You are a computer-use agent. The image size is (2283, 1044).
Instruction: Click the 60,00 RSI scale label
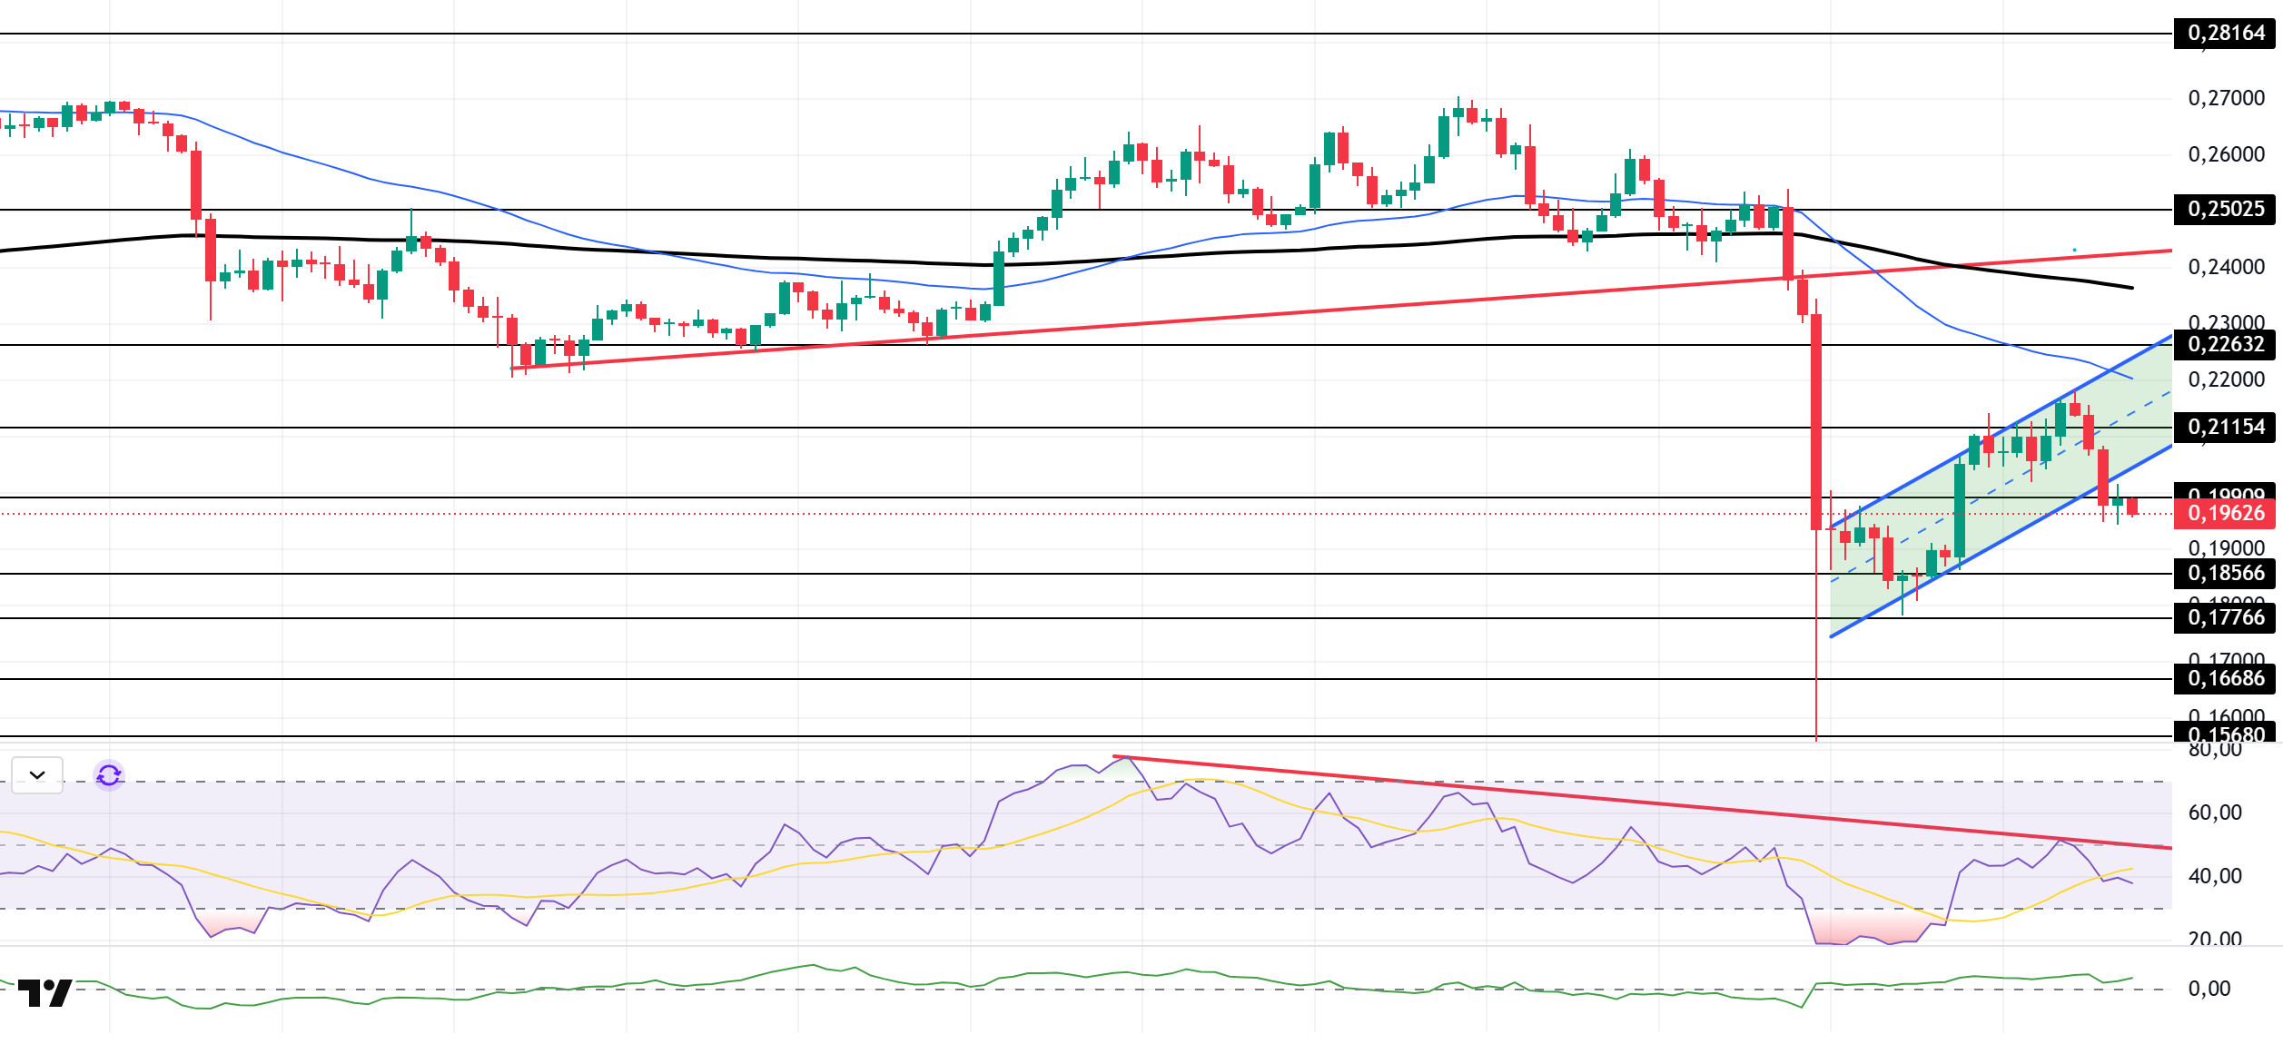click(x=2214, y=813)
